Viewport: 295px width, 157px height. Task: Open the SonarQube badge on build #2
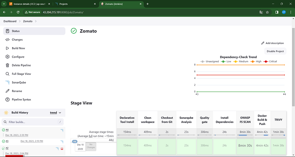(57, 149)
